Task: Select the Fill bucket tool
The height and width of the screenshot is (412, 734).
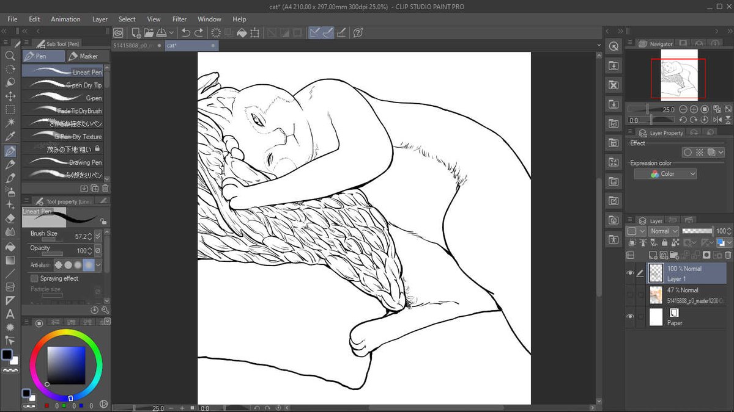Action: [10, 247]
